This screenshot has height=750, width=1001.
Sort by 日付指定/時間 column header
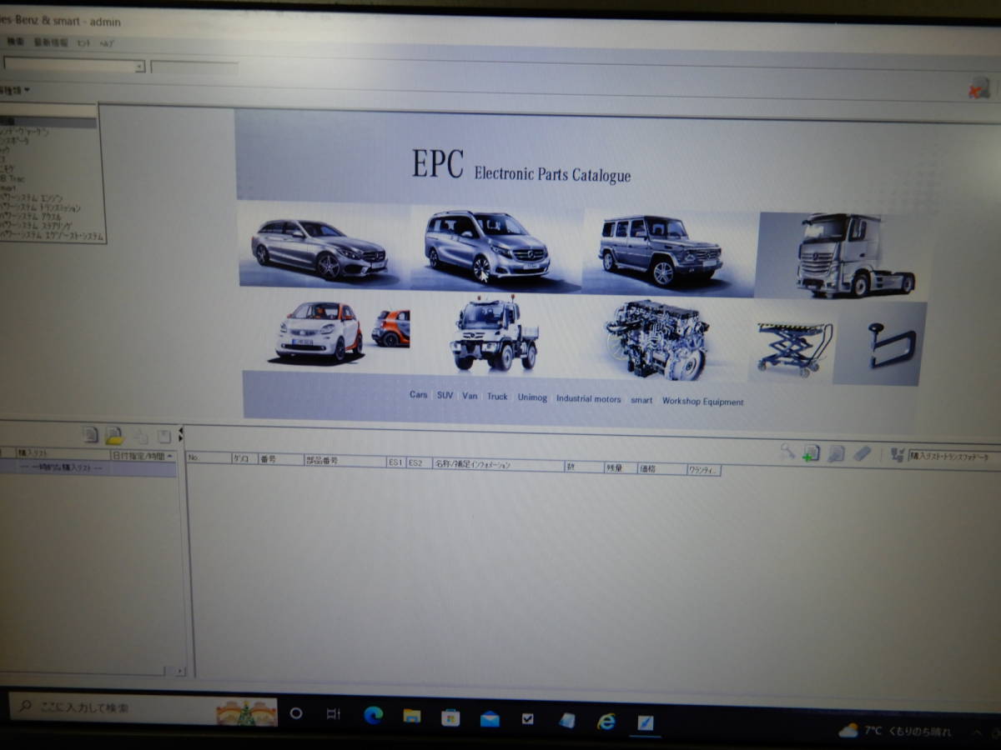(143, 456)
